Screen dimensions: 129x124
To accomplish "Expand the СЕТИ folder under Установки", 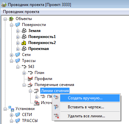I will 11,115.
